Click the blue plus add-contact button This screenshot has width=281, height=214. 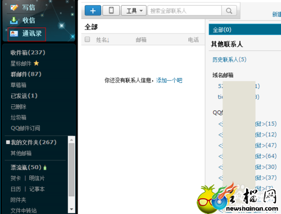point(93,11)
